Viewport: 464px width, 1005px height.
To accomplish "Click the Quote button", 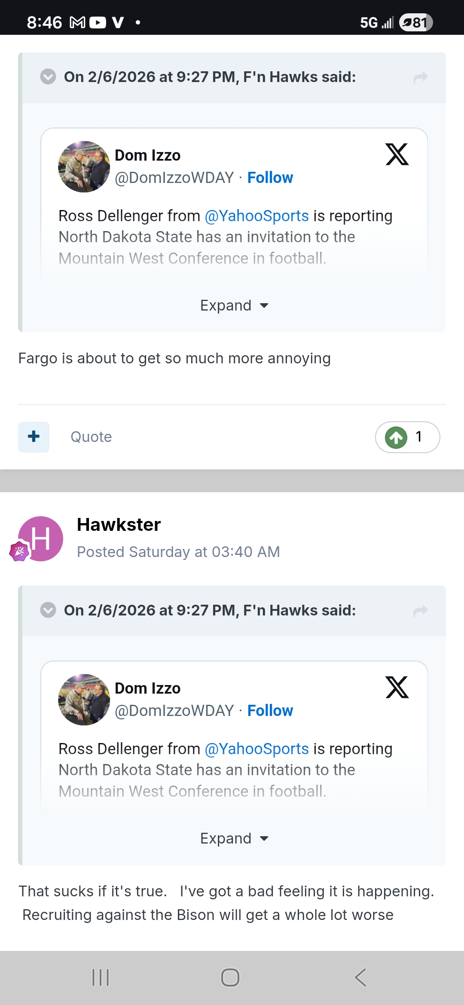I will click(x=91, y=437).
